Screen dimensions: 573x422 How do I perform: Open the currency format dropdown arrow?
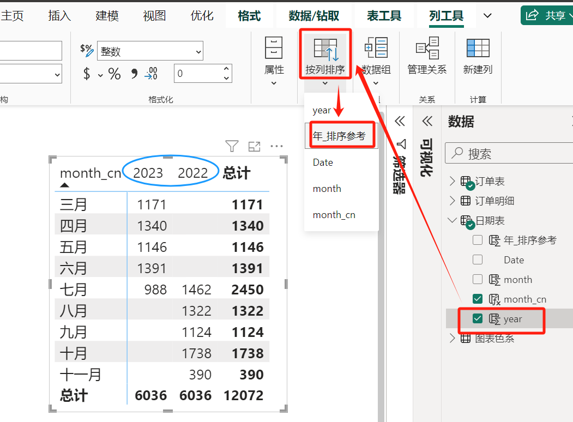100,75
